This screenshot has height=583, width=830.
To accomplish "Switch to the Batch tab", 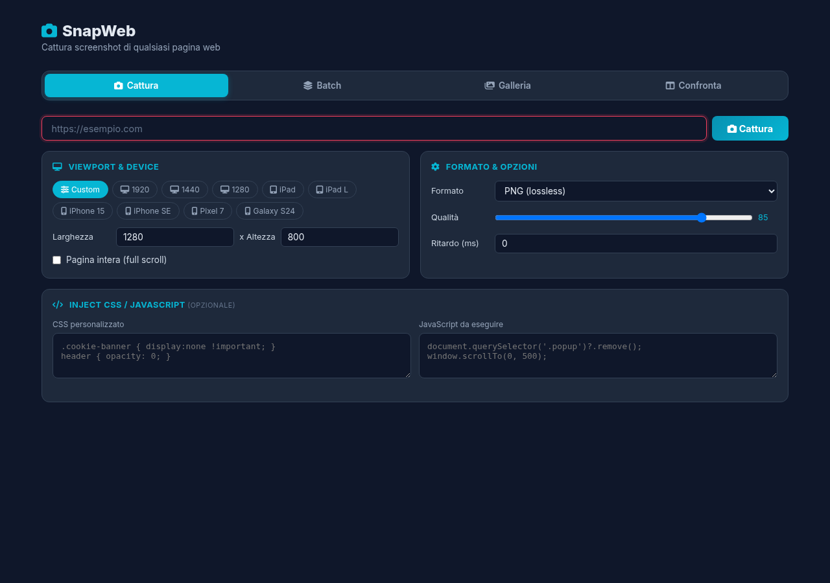I will click(x=322, y=86).
